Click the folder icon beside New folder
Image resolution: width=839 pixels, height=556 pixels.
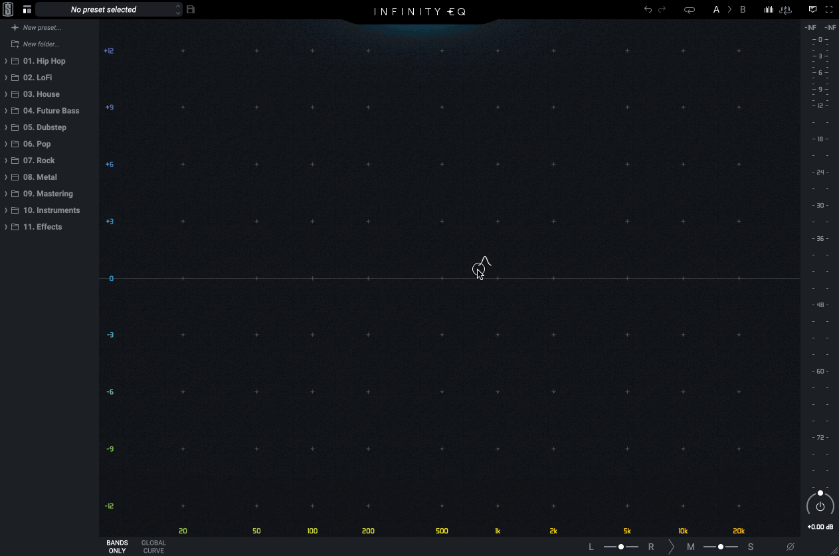coord(15,44)
